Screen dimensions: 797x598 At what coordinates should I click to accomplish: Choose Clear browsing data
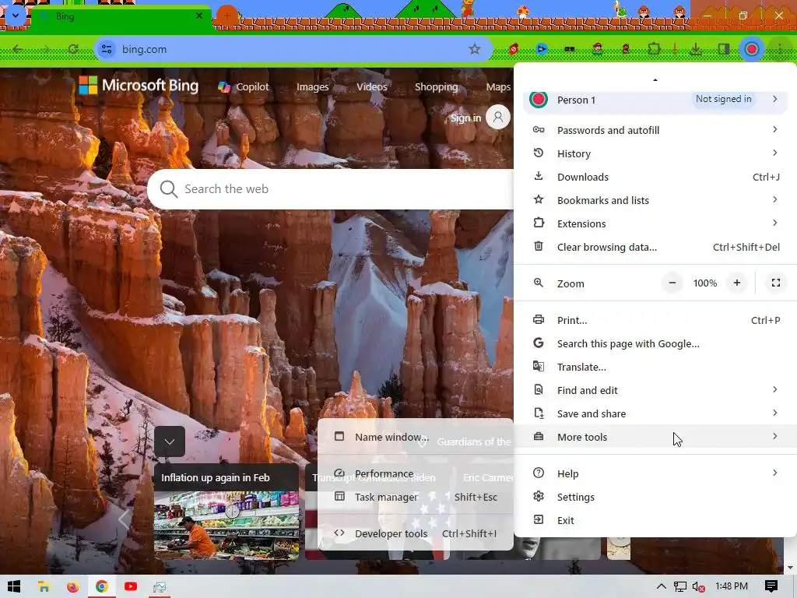pos(655,247)
